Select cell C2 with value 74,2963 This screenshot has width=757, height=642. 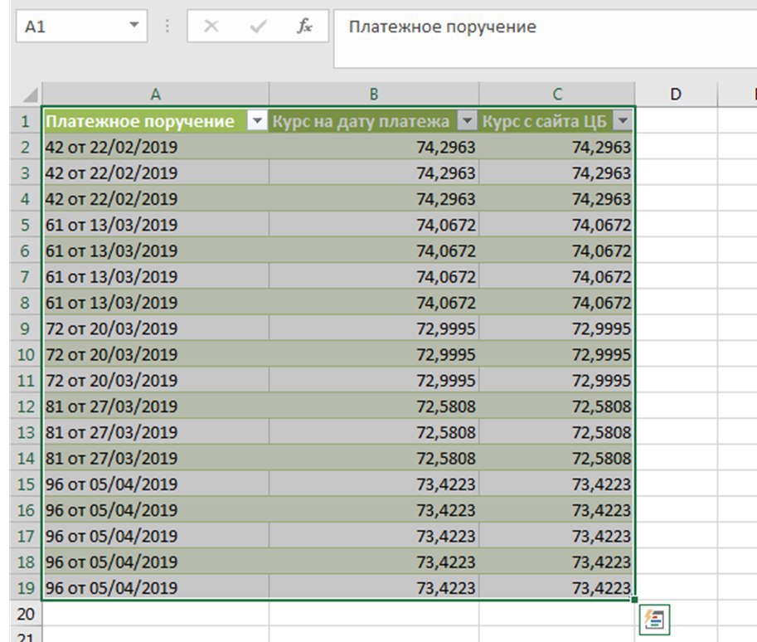(557, 147)
